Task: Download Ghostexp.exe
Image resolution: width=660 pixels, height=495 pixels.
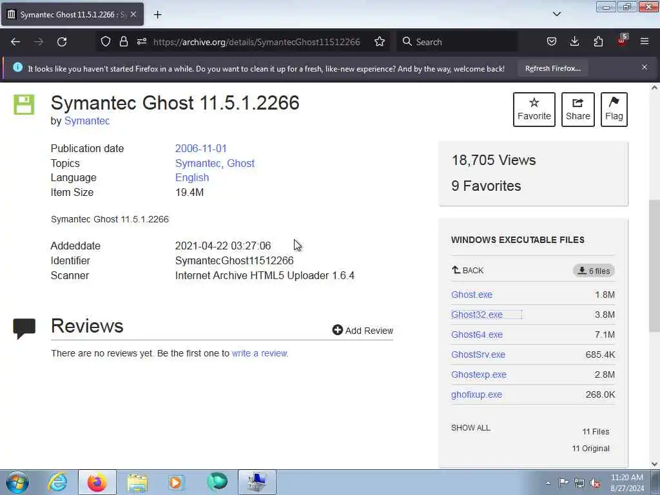Action: coord(479,374)
